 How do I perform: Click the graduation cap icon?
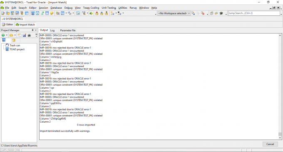tap(221, 13)
